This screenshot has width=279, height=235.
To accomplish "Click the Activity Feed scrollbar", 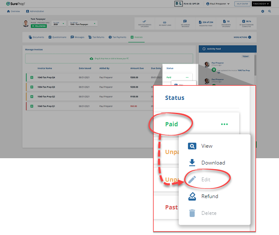I will [x=256, y=65].
